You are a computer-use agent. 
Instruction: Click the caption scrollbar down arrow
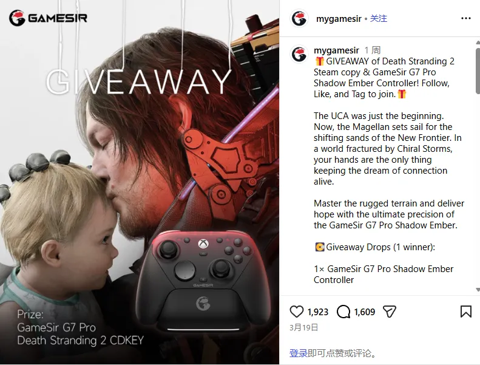click(x=478, y=290)
